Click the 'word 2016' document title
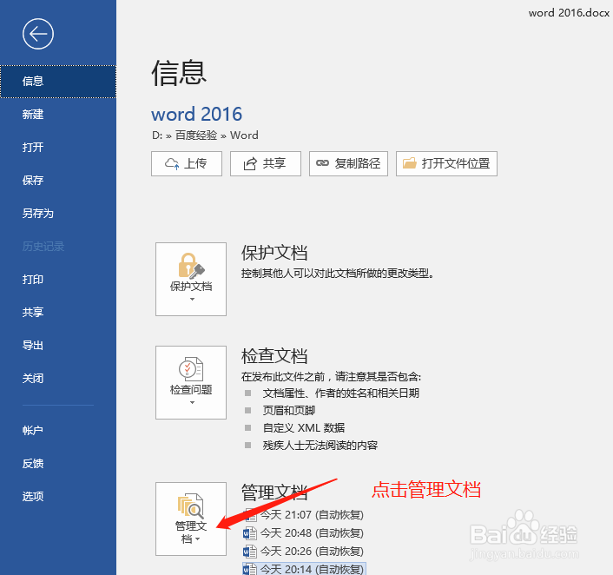Viewport: 613px width, 575px height. tap(196, 114)
